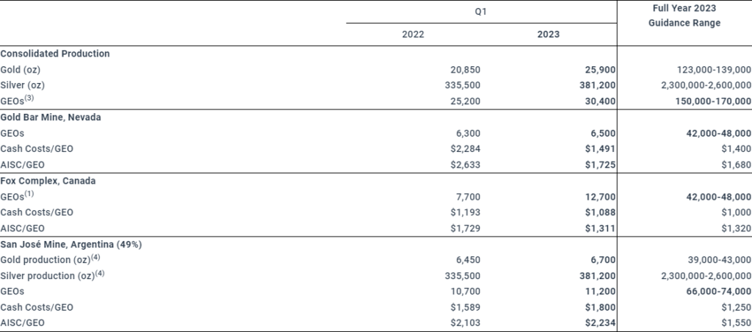Click the $2,234 San José AISC value
Image resolution: width=752 pixels, height=332 pixels.
click(x=599, y=324)
